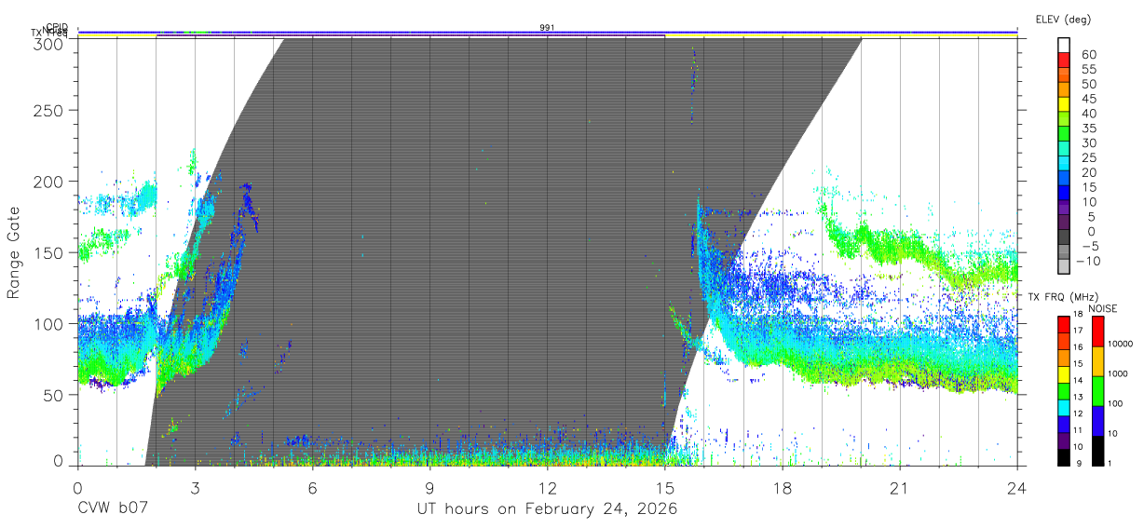Screen dimensions: 1144x528
Task: Click the '1' label on NOISE scale
Action: (x=1109, y=463)
